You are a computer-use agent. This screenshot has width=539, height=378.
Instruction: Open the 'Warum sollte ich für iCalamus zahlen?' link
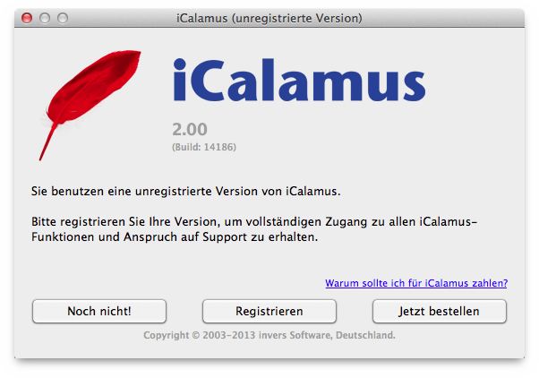pos(416,283)
